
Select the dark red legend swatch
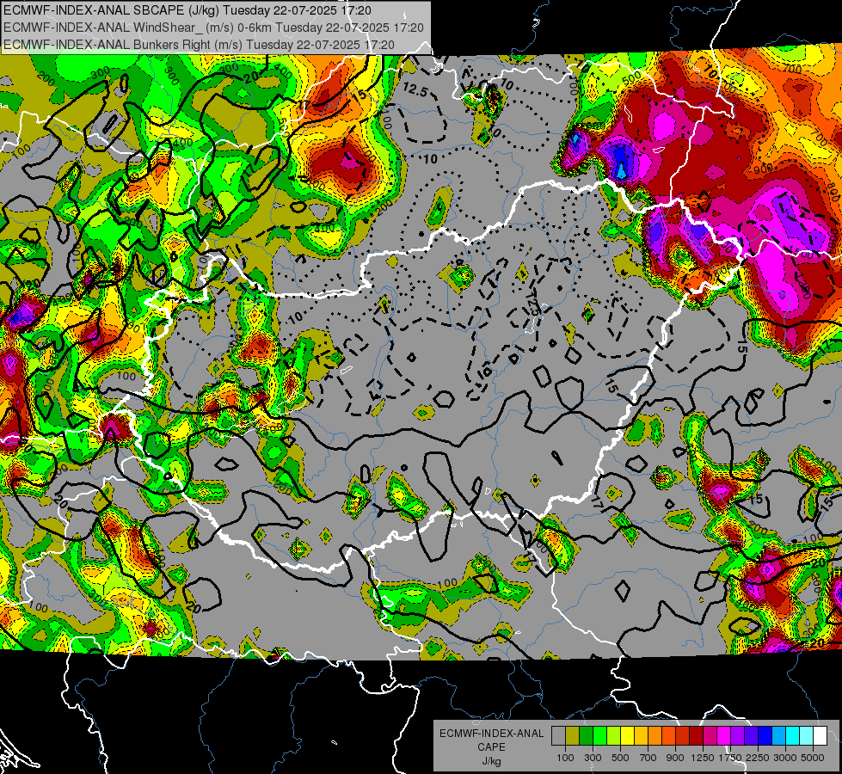[x=696, y=736]
